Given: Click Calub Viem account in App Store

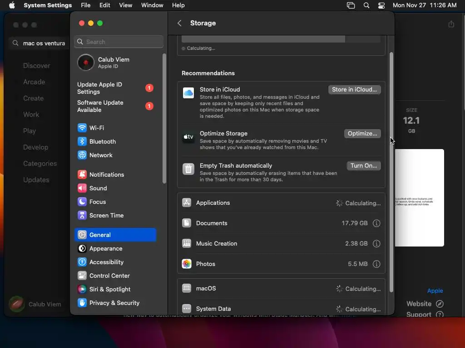Looking at the screenshot, I should 35,304.
